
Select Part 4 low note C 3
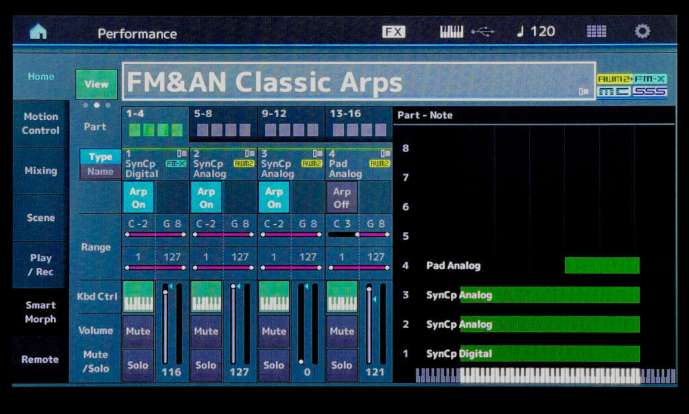pos(342,223)
